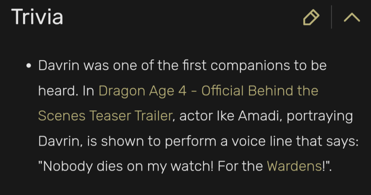
Task: Click the "Scenes Teaser Trailer" link text
Action: [x=105, y=116]
